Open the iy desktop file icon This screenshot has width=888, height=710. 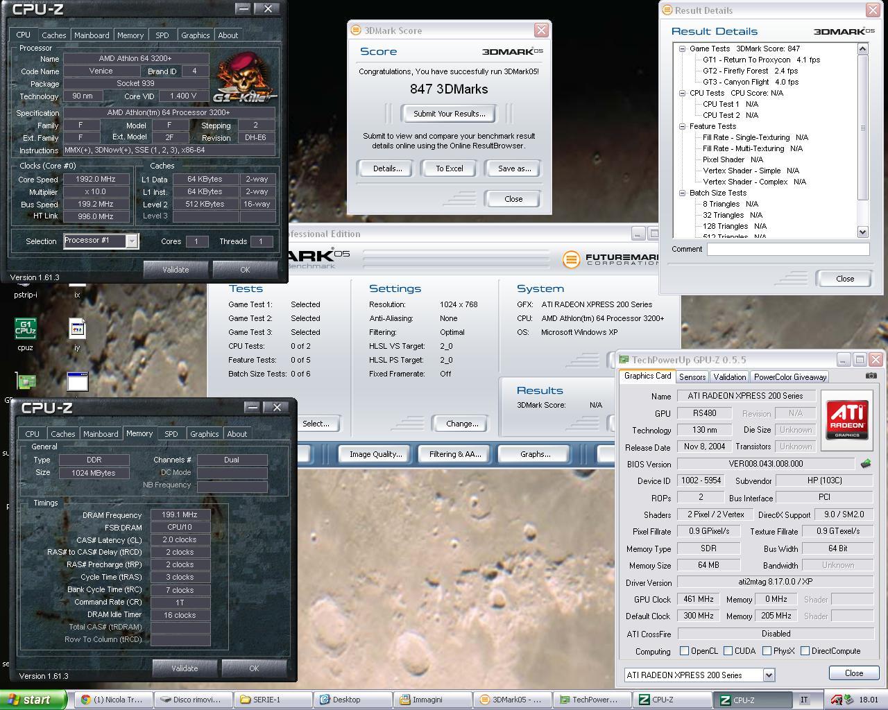point(77,333)
